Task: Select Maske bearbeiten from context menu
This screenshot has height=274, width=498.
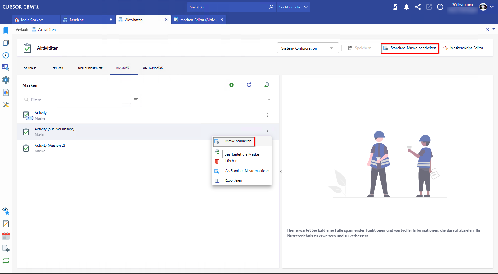Action: (238, 141)
